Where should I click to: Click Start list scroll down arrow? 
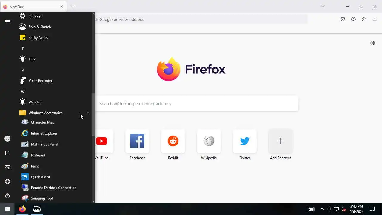pyautogui.click(x=93, y=201)
